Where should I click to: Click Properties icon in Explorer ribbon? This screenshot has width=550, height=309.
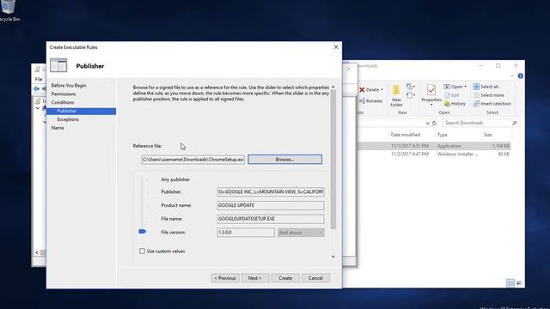pos(431,90)
